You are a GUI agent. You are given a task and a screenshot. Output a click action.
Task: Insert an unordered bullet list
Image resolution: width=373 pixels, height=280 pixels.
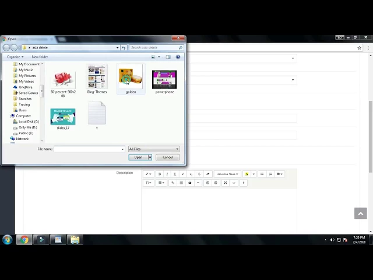pyautogui.click(x=262, y=174)
